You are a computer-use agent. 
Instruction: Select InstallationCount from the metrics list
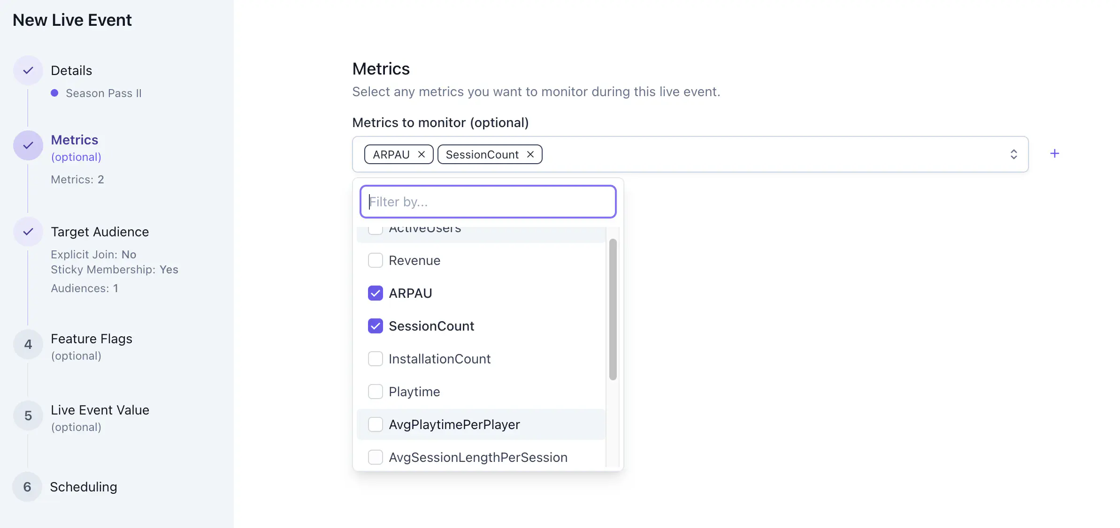pos(440,359)
